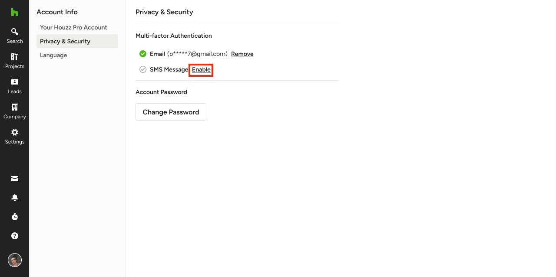Open Settings gear in sidebar
This screenshot has height=277, width=556.
click(x=14, y=136)
